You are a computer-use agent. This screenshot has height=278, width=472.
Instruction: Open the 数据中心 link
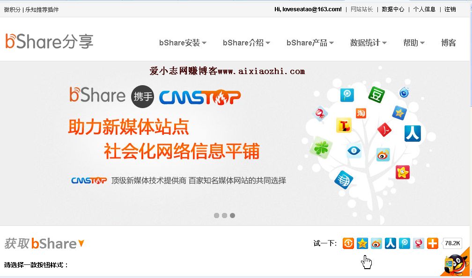(x=393, y=9)
